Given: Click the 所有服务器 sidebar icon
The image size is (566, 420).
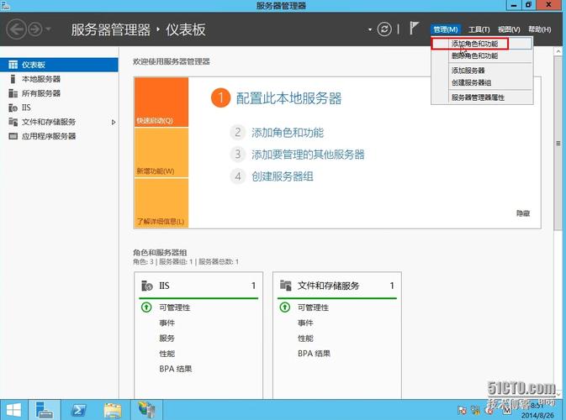Looking at the screenshot, I should tap(13, 93).
